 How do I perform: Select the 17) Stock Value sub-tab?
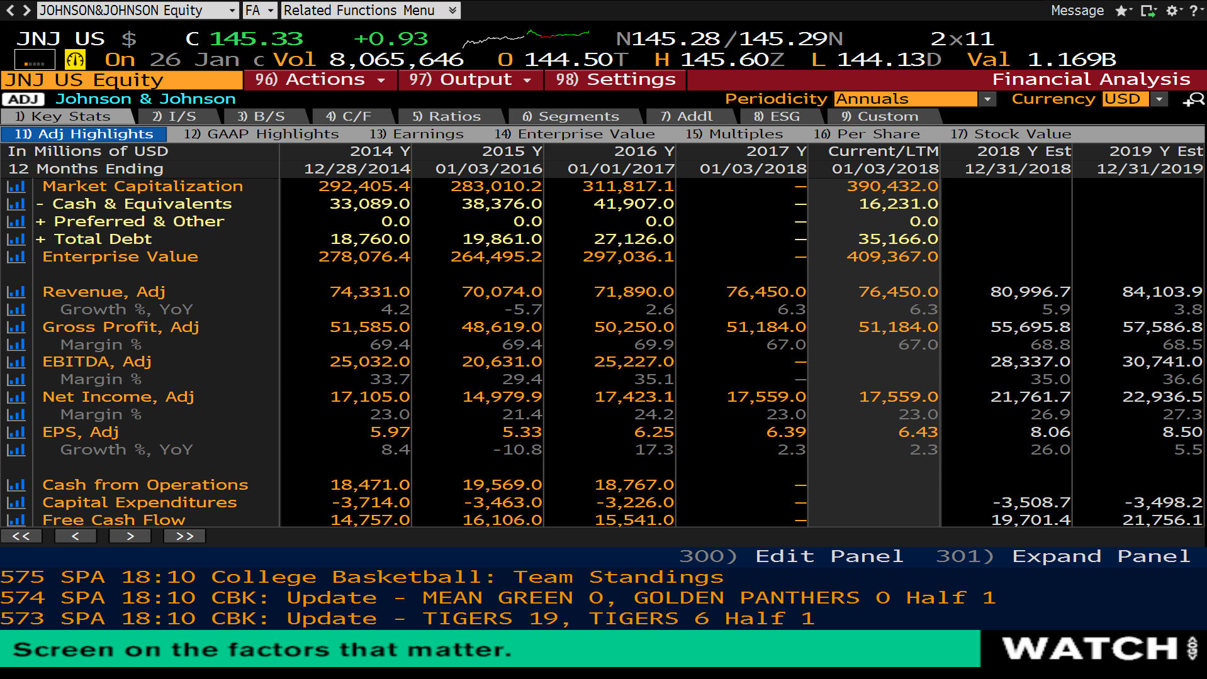[x=1011, y=135]
